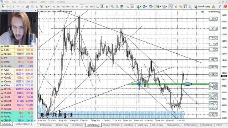Open NAT.GAS,Daily chart tab
228x128 pixels.
tap(173, 125)
